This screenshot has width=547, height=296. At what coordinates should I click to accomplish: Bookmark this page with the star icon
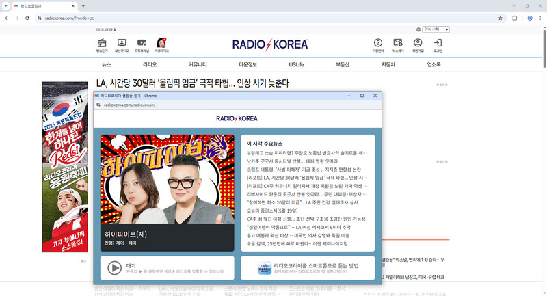coord(501,18)
